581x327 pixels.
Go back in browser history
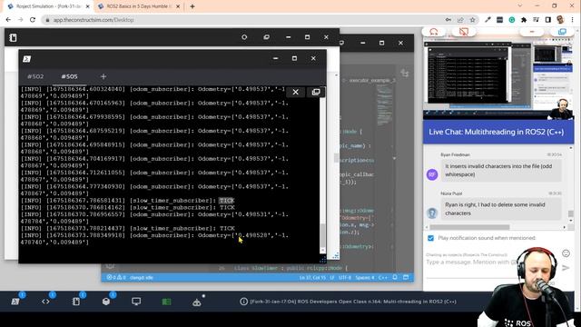[8, 20]
